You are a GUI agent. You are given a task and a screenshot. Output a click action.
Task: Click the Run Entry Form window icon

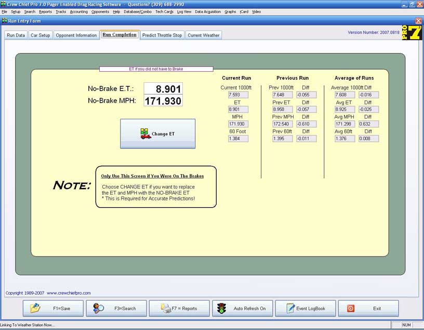[x=4, y=21]
